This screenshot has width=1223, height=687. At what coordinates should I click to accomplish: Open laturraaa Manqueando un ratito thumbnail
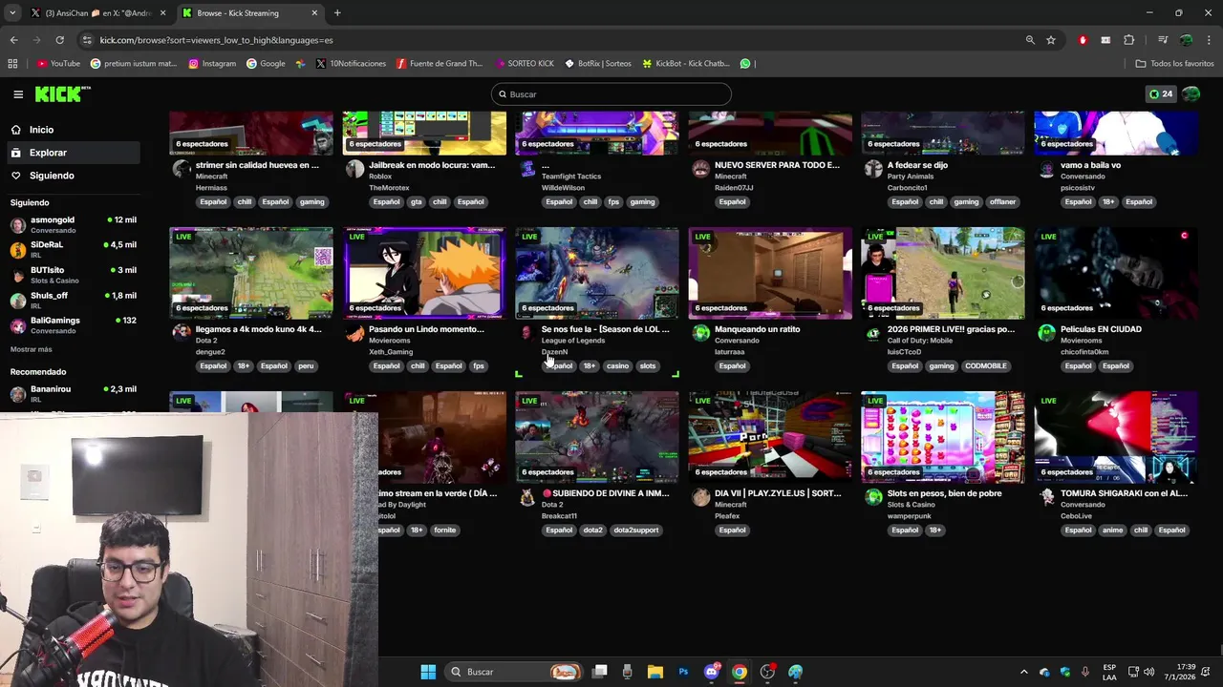click(770, 273)
